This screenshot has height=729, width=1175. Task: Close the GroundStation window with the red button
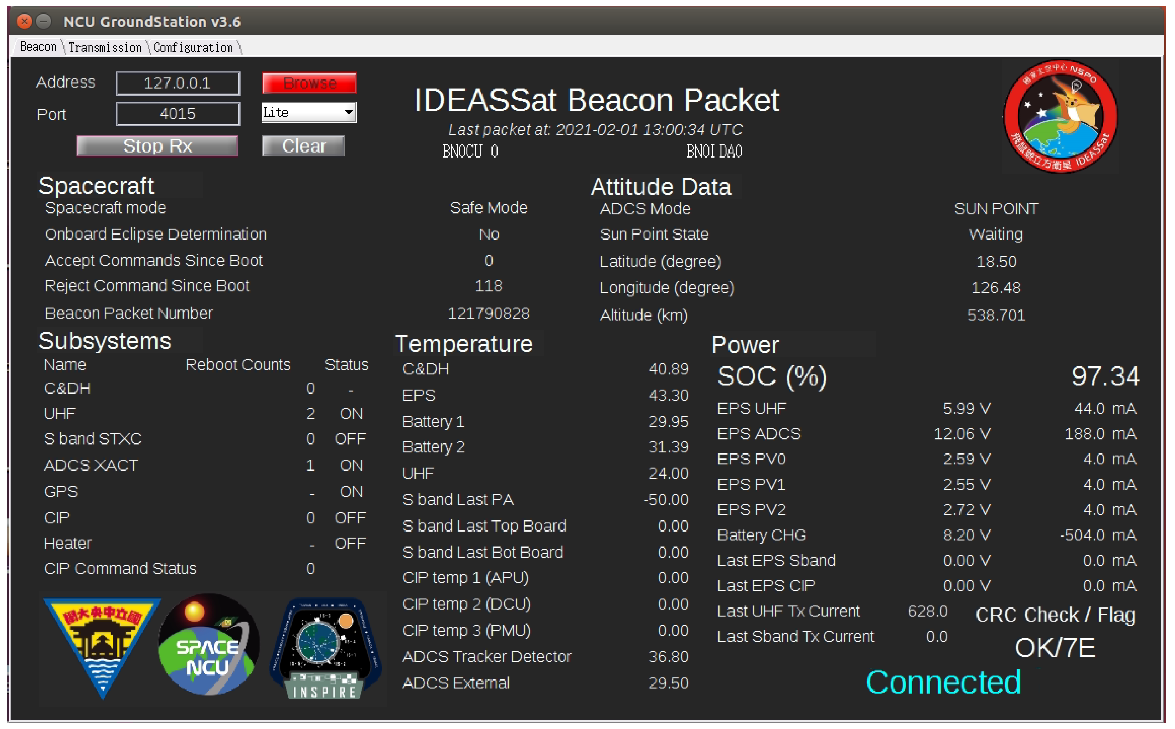click(24, 21)
